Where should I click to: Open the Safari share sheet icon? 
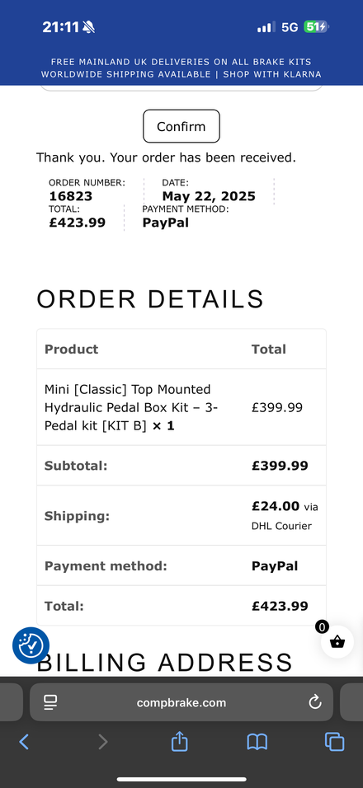tap(180, 741)
